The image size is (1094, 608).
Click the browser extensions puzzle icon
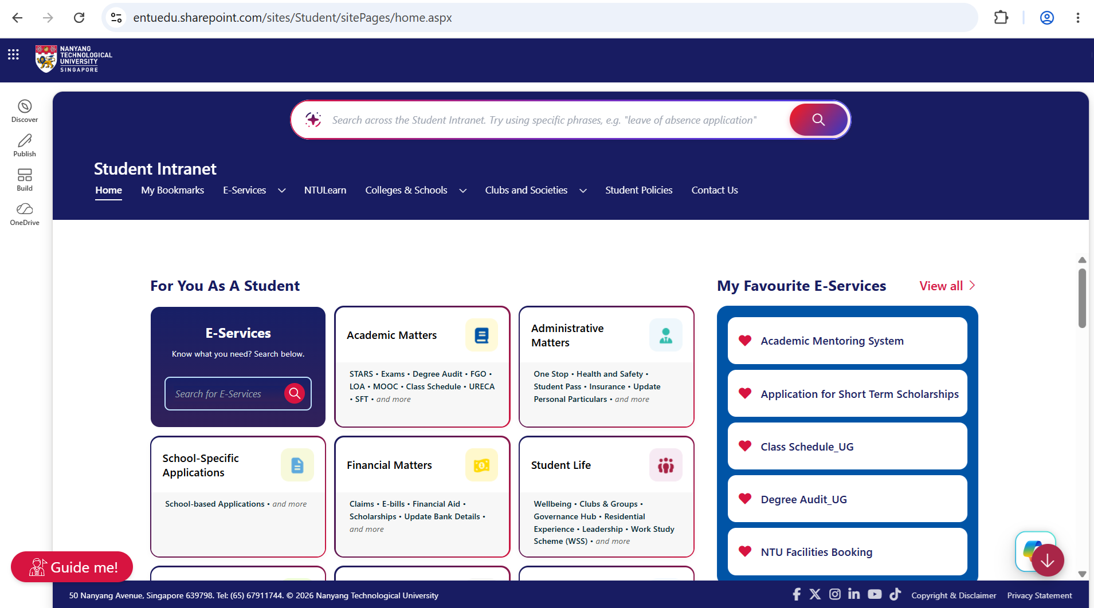tap(1001, 18)
